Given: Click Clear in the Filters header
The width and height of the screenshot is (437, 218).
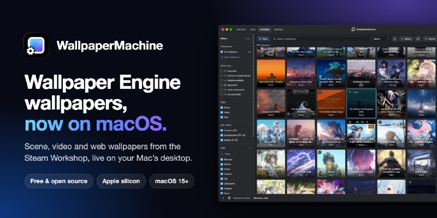Looking at the screenshot, I should pyautogui.click(x=247, y=39).
